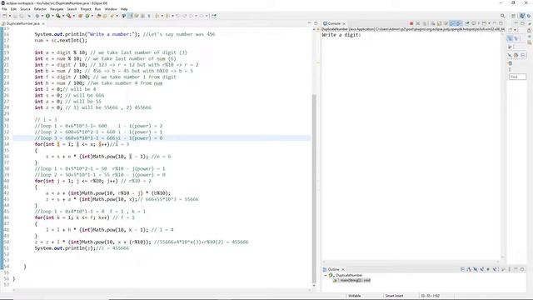
Task: Open the Source menu
Action: pos(25,9)
